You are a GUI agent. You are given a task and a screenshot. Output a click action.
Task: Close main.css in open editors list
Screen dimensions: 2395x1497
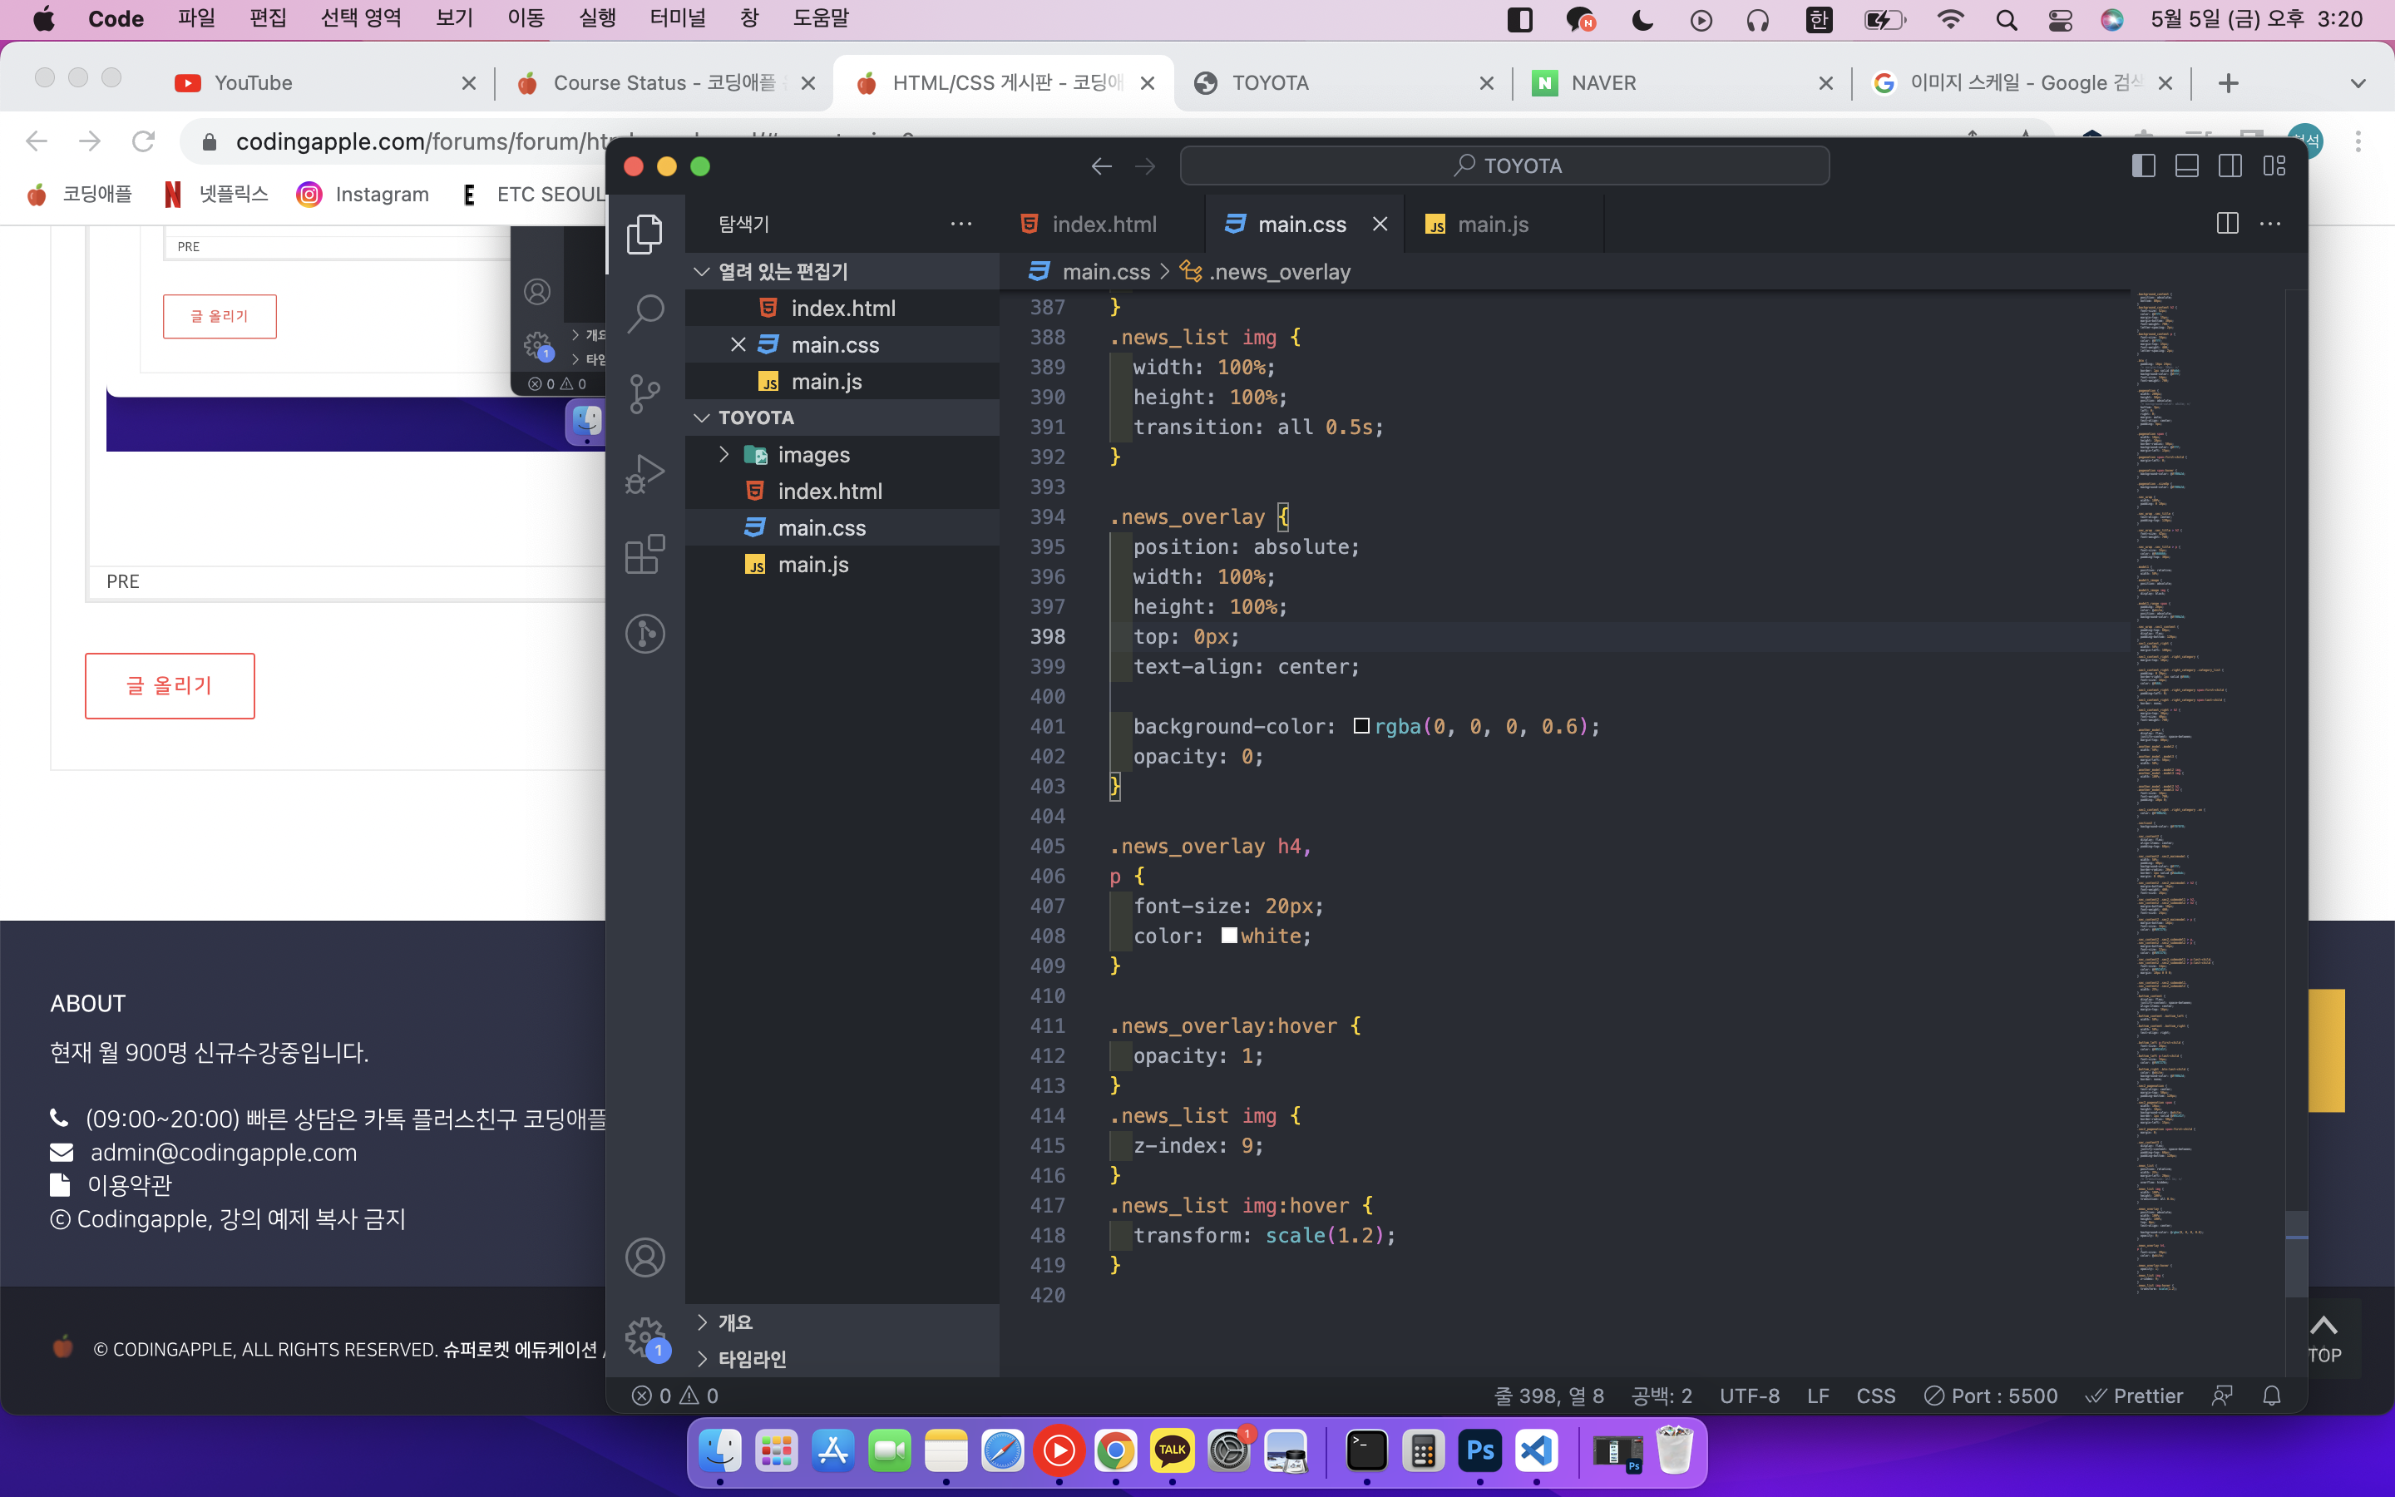click(x=738, y=344)
